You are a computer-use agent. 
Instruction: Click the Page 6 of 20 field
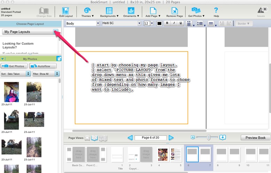point(150,138)
